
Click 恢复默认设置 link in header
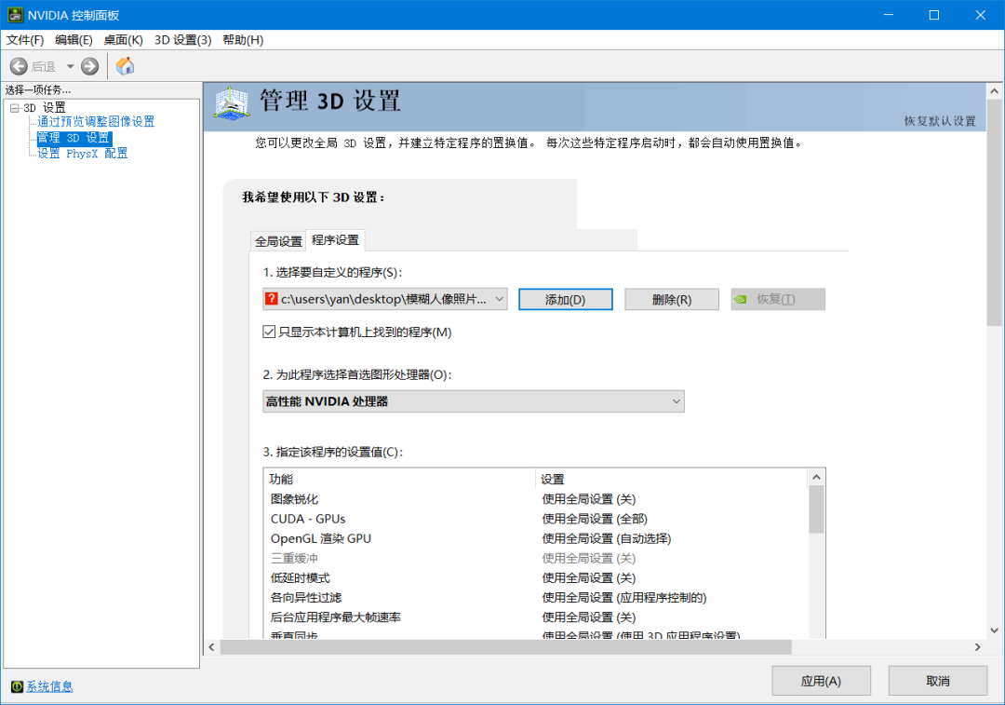[x=940, y=121]
